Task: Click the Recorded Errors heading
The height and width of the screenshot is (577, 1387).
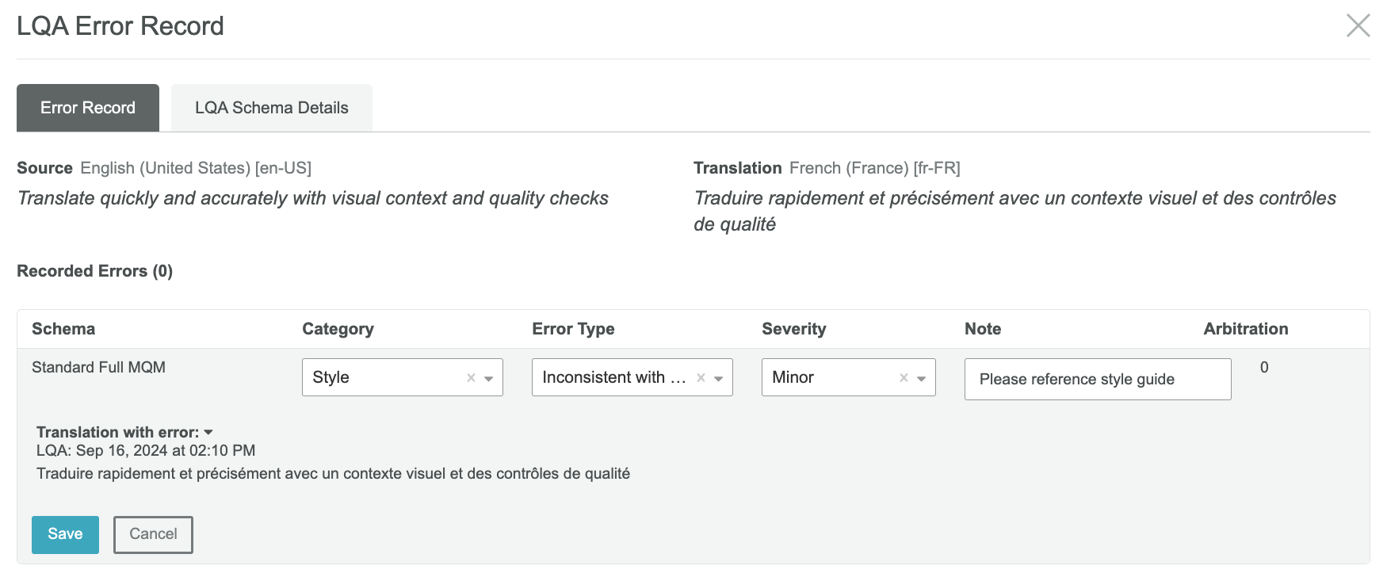Action: point(95,271)
